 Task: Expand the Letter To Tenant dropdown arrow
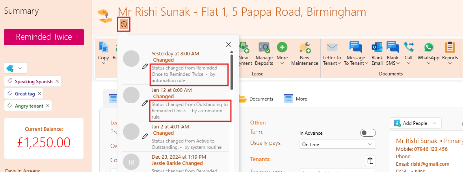point(340,63)
